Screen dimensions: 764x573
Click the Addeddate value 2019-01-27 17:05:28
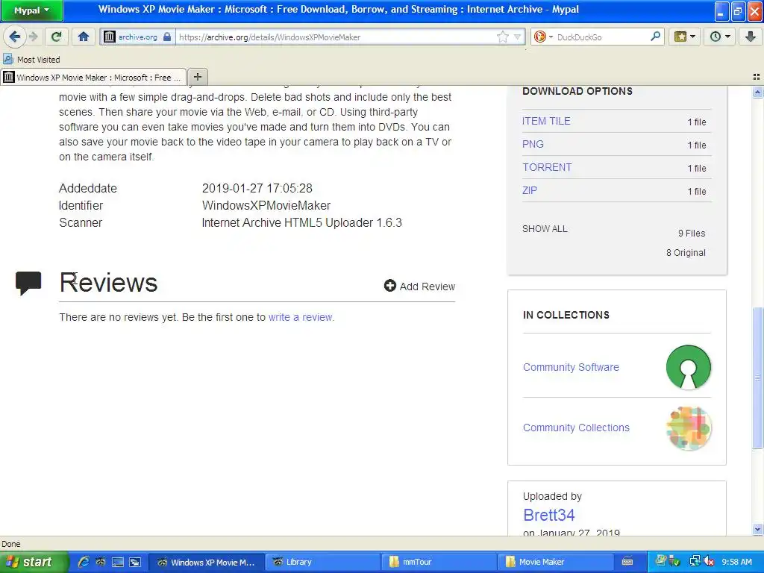click(257, 188)
